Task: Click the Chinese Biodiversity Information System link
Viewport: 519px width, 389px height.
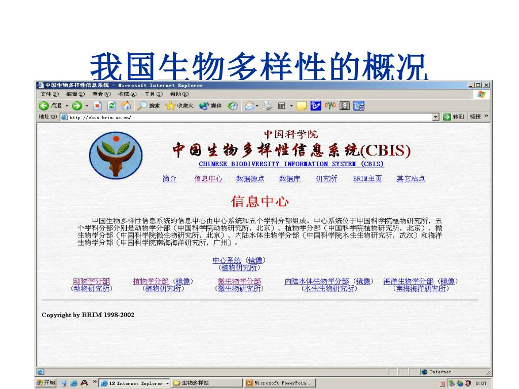Action: pos(291,164)
